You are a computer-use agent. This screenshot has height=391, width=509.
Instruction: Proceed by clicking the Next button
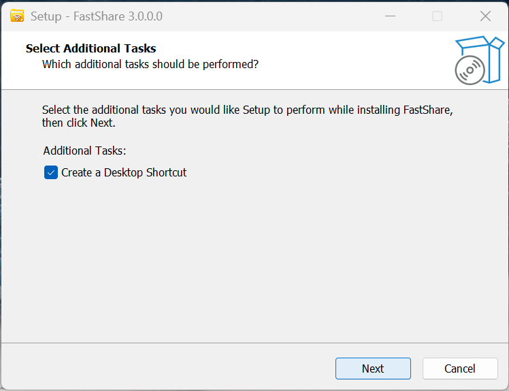point(373,369)
